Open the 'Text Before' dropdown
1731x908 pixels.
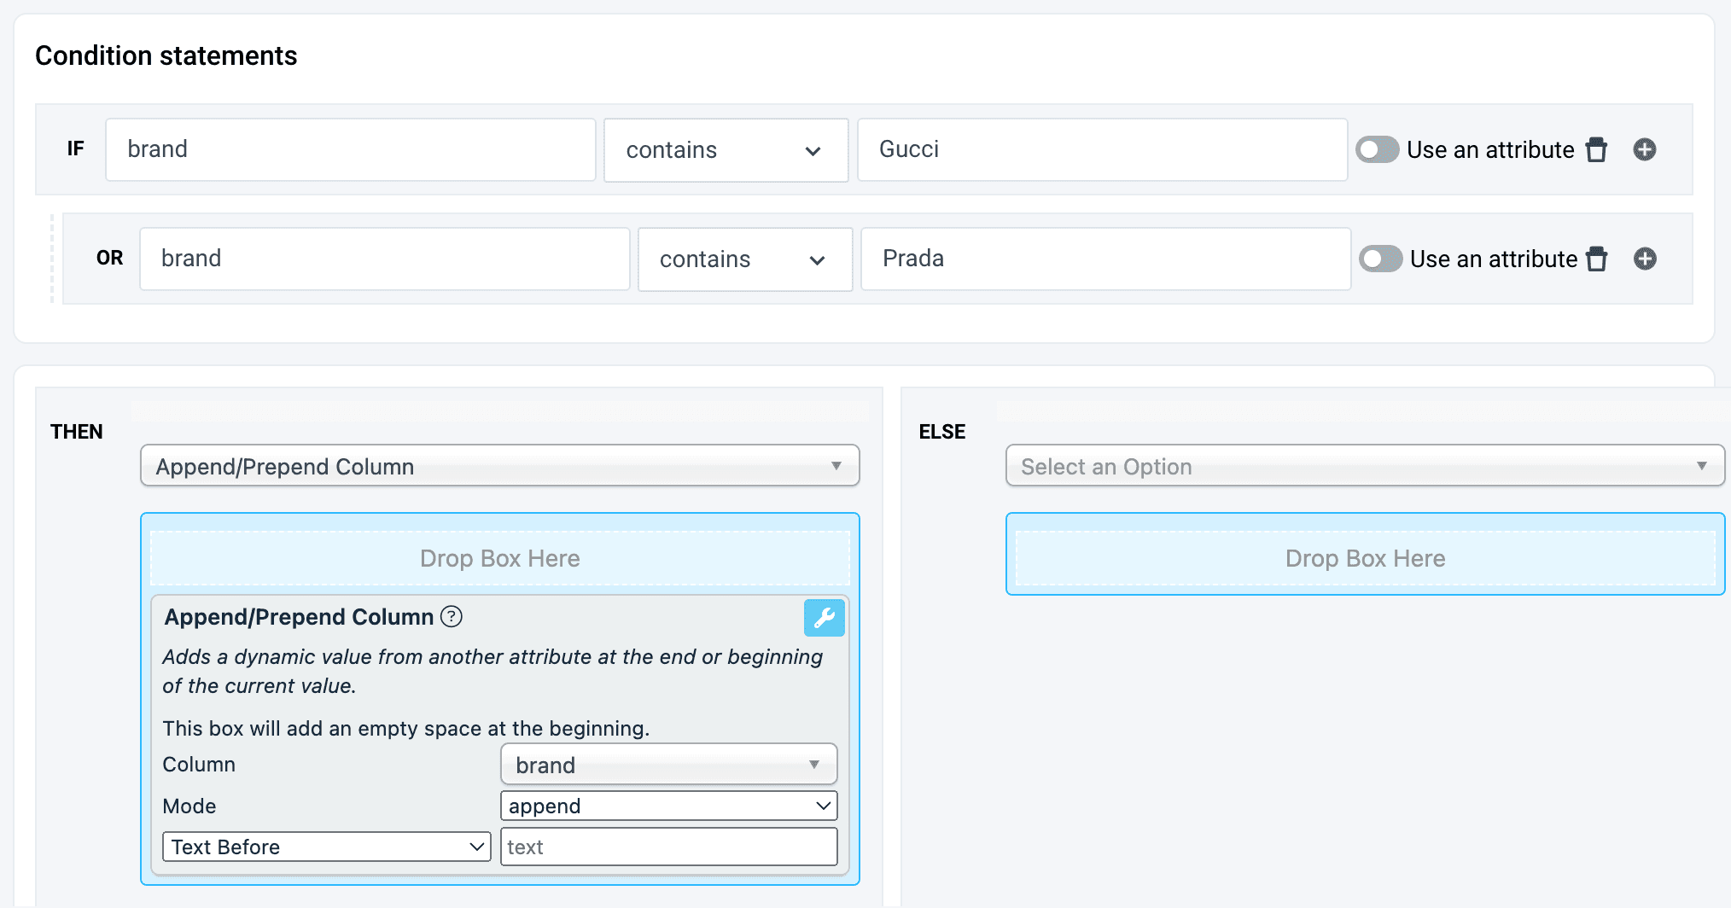[x=326, y=847]
